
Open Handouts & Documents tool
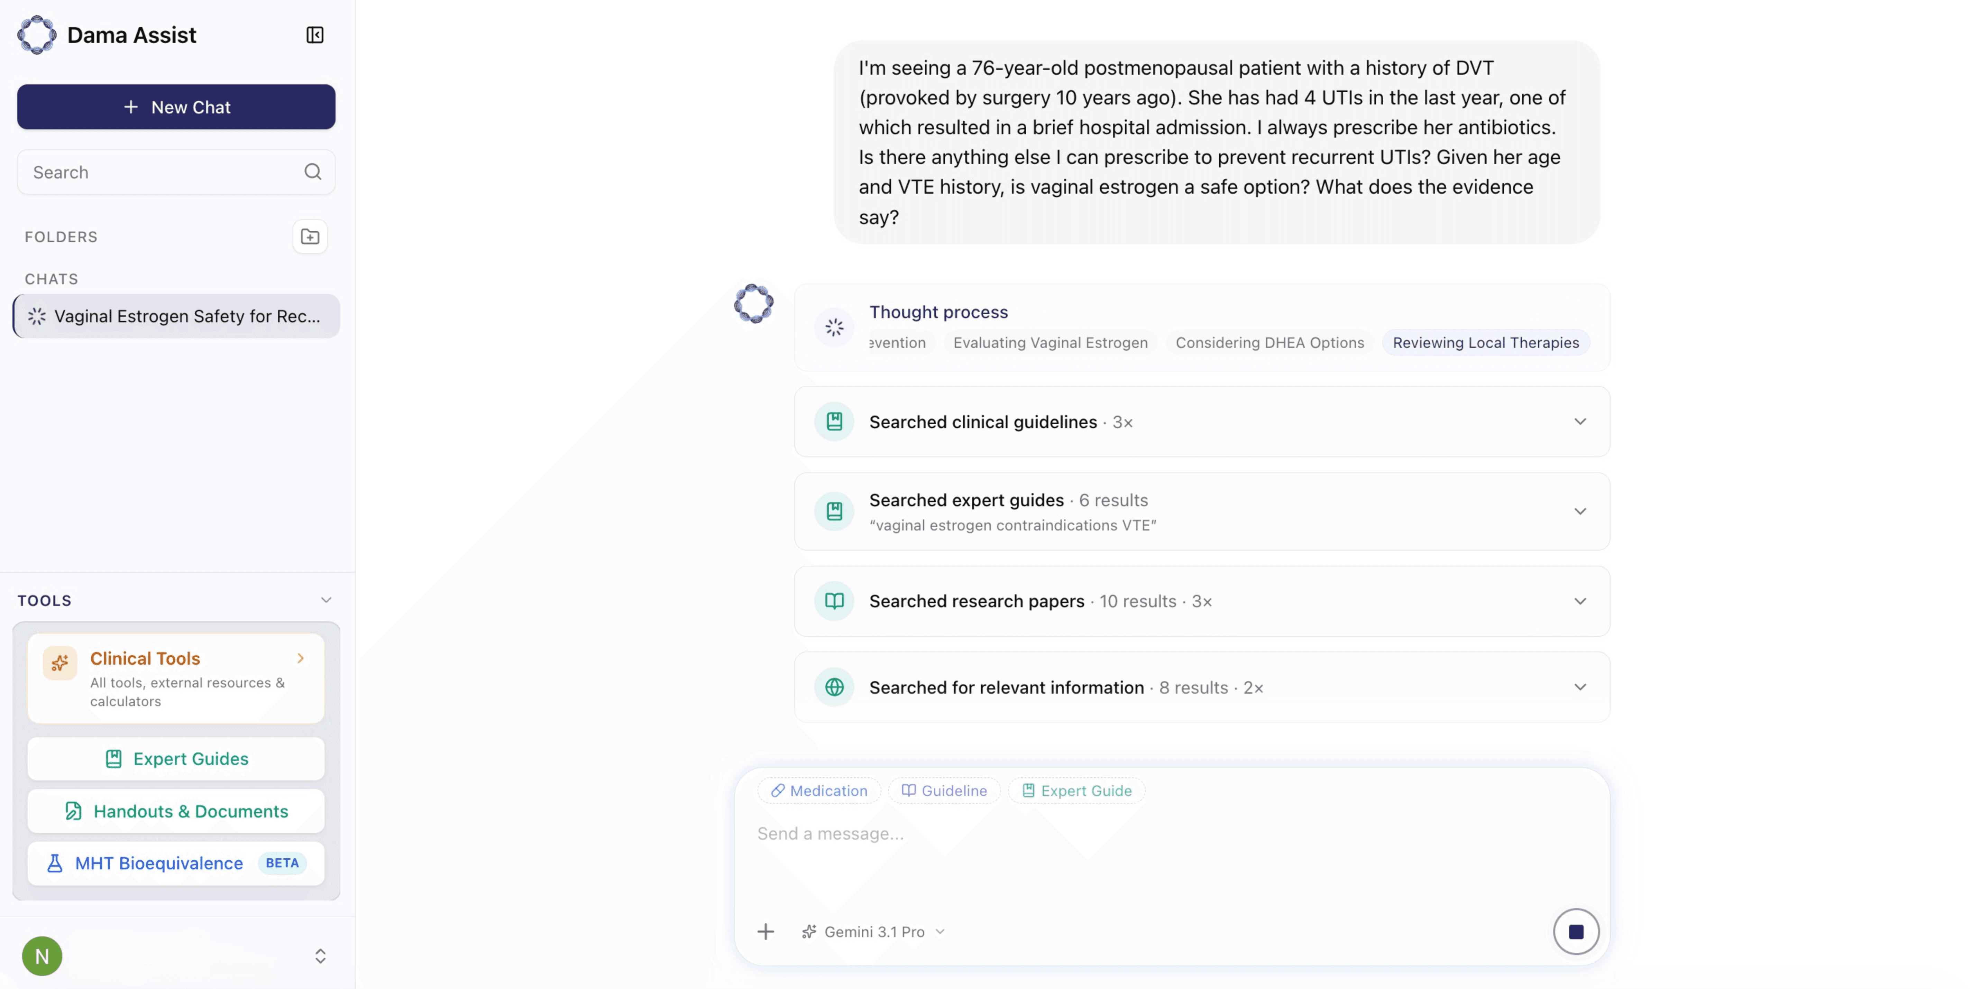tap(176, 812)
